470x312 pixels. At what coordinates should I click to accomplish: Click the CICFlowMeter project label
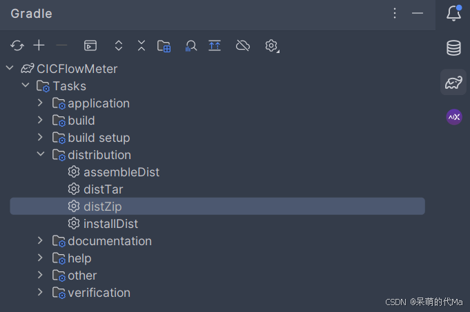click(77, 69)
